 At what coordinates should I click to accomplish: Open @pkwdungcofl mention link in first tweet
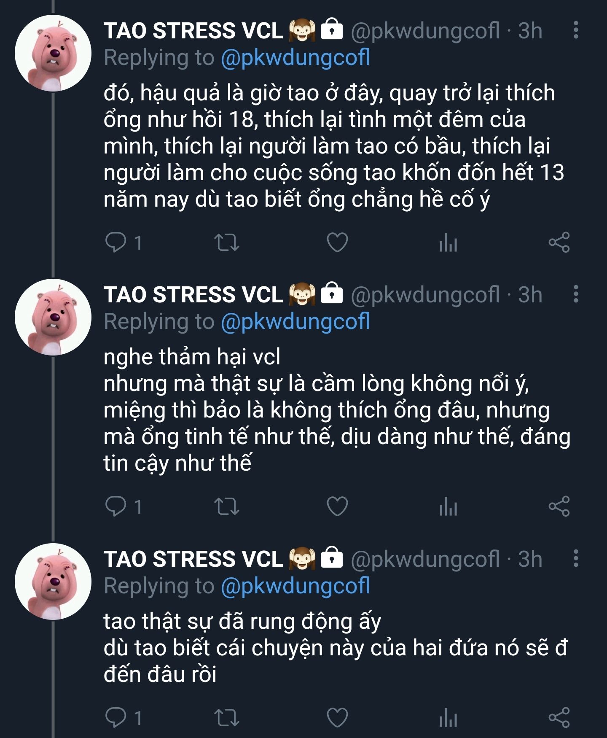295,58
